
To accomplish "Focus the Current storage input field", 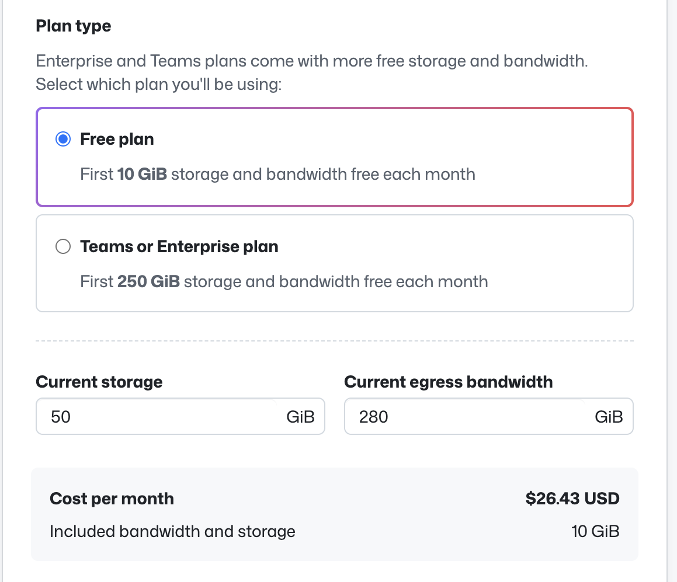I will click(158, 417).
